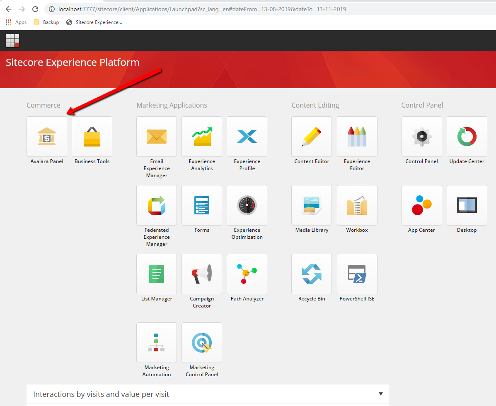The image size is (496, 406).
Task: Click 'Update Center' label text
Action: tap(467, 161)
